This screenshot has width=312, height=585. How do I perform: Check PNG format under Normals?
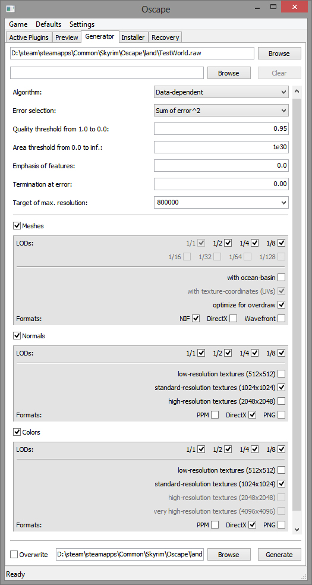282,415
